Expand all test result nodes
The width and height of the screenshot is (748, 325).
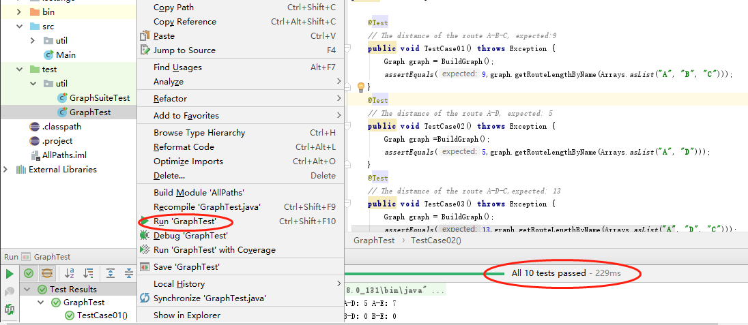[x=111, y=273]
